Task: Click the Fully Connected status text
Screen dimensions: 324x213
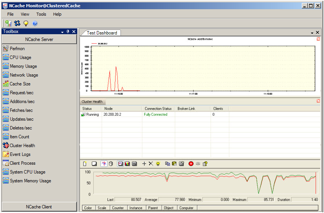Action: (156, 115)
